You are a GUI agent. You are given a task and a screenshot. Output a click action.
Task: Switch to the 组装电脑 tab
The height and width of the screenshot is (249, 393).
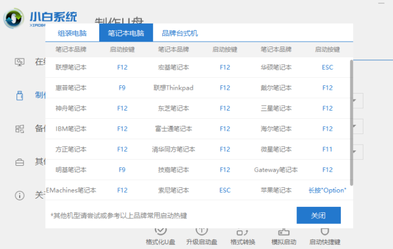(72, 33)
